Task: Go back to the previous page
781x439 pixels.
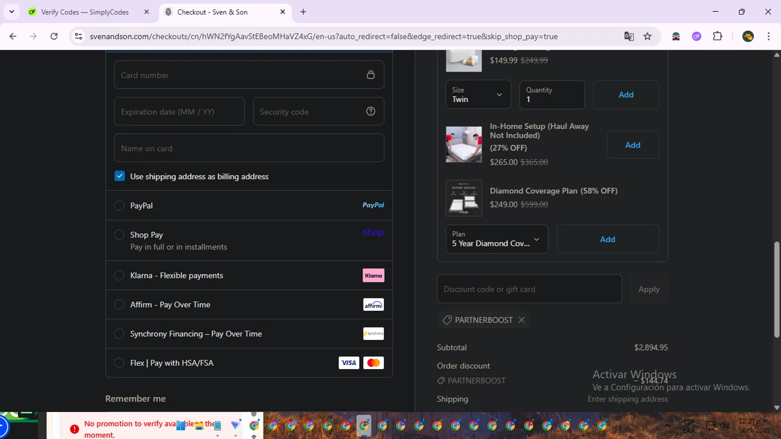Action: click(x=13, y=36)
